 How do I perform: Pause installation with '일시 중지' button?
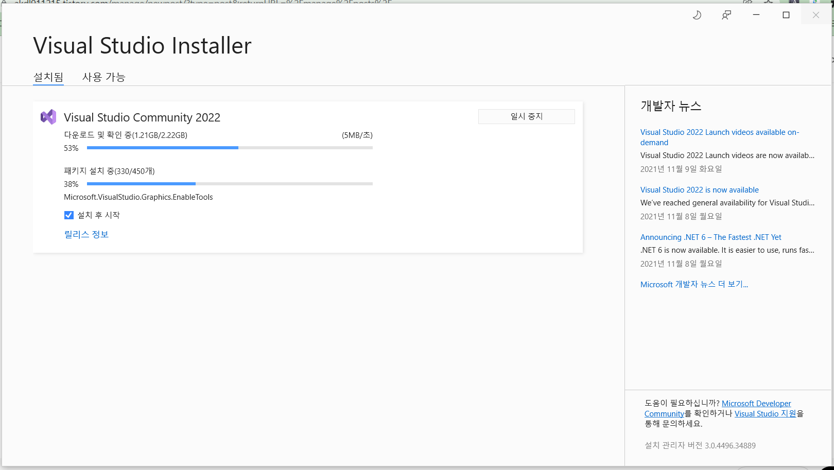(x=527, y=116)
